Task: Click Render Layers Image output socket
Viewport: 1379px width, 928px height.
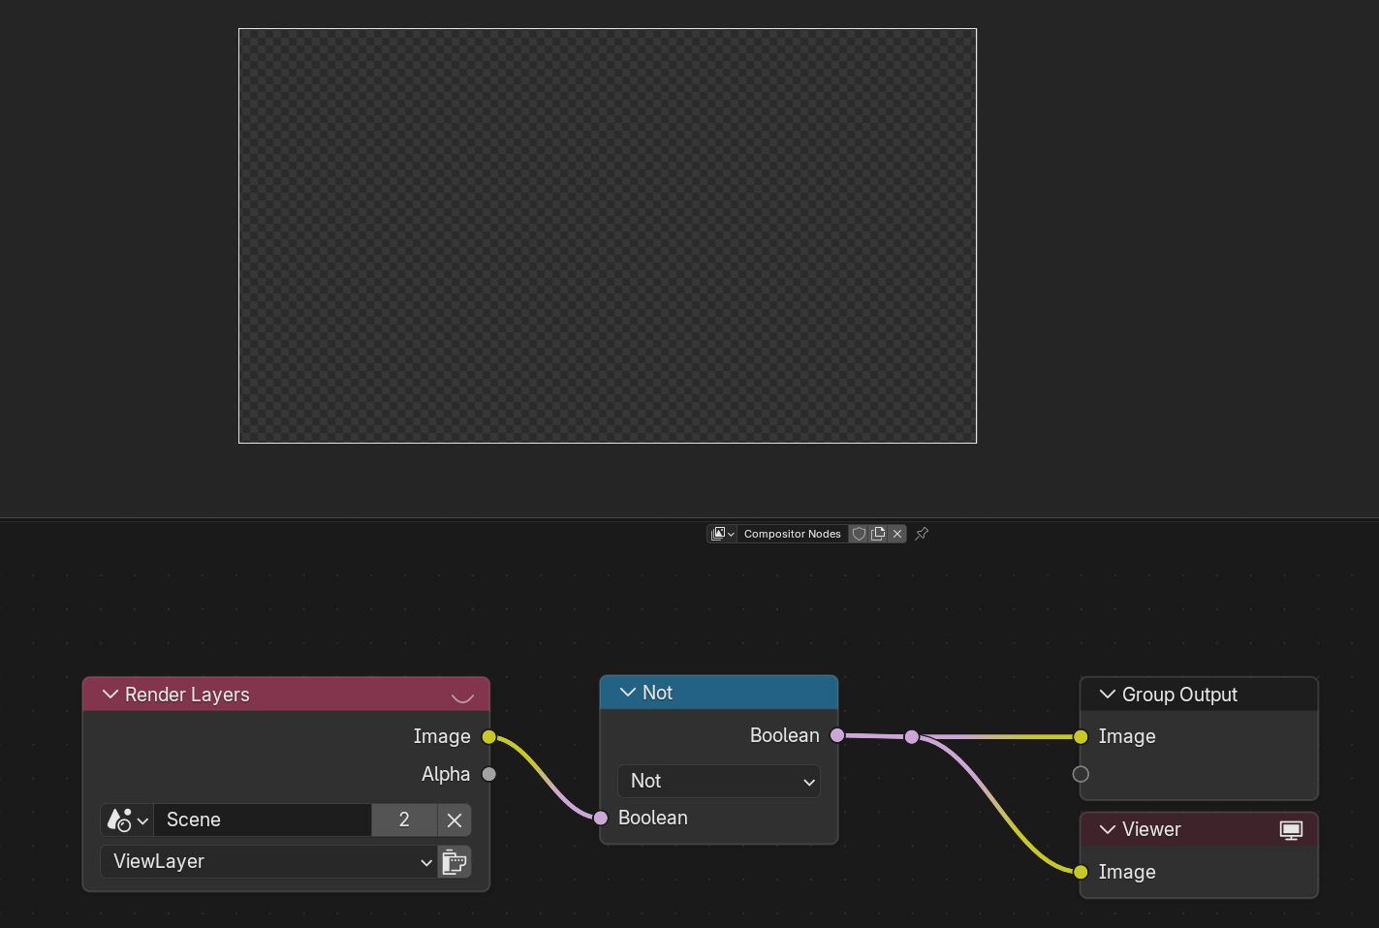Action: 489,737
